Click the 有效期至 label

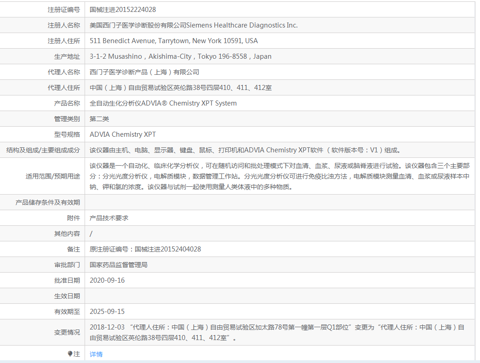point(67,311)
